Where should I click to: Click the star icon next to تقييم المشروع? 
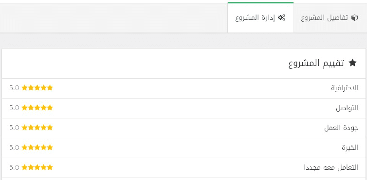tap(352, 63)
